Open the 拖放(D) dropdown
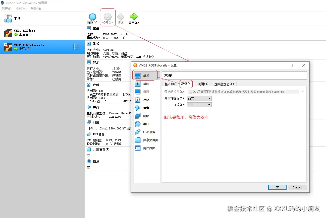 pos(199,105)
